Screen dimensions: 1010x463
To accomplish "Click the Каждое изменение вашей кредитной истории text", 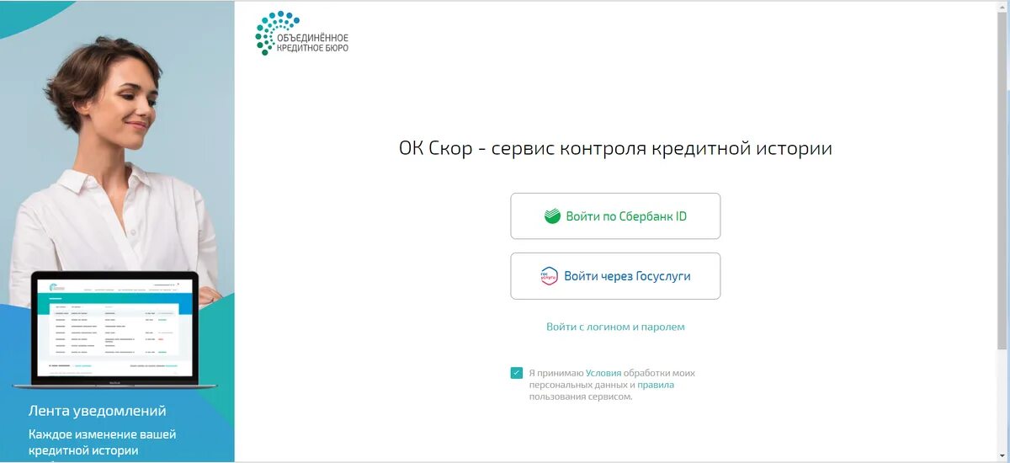I will 102,443.
